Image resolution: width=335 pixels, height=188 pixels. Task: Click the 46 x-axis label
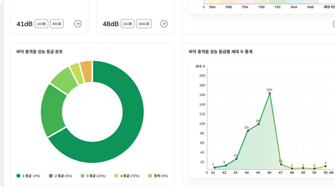coord(269,173)
